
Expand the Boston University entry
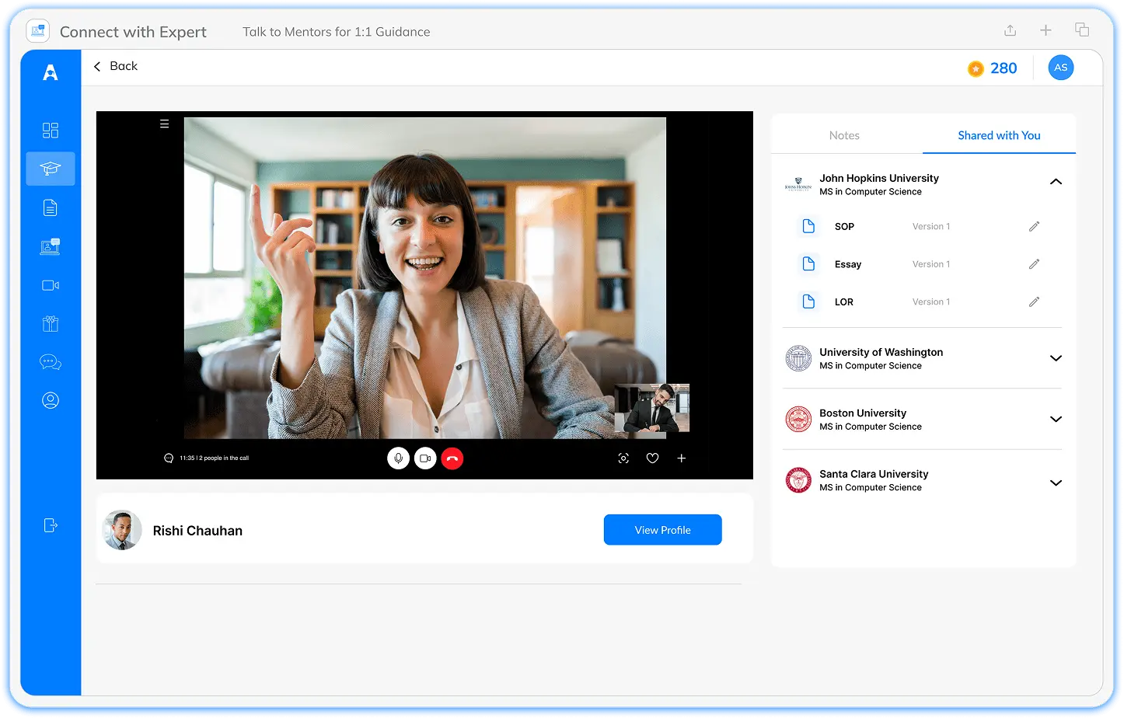pos(1056,419)
